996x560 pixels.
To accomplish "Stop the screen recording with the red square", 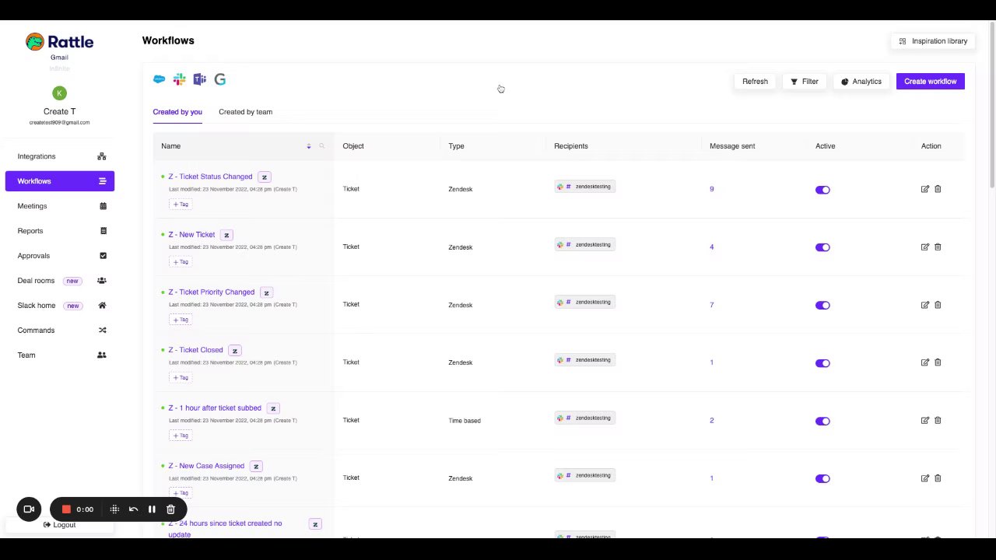I will (x=67, y=509).
